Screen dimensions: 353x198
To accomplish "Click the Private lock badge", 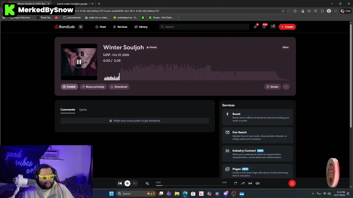I will [152, 47].
